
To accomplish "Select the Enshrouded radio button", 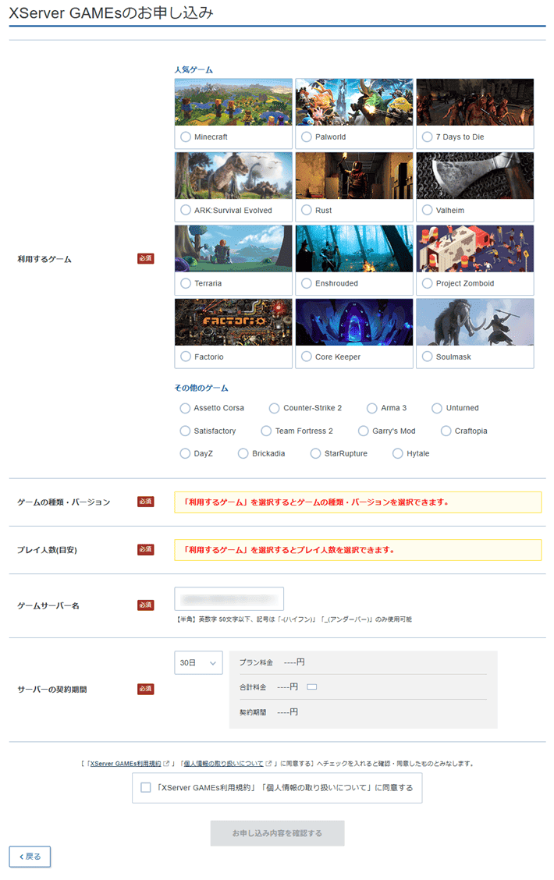I will pyautogui.click(x=307, y=283).
